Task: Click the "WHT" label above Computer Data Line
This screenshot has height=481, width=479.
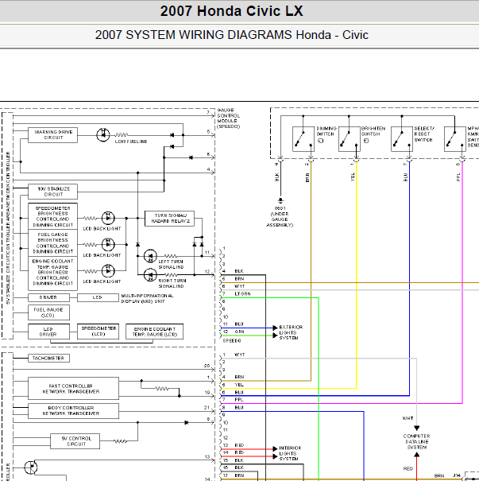Action: pos(408,418)
